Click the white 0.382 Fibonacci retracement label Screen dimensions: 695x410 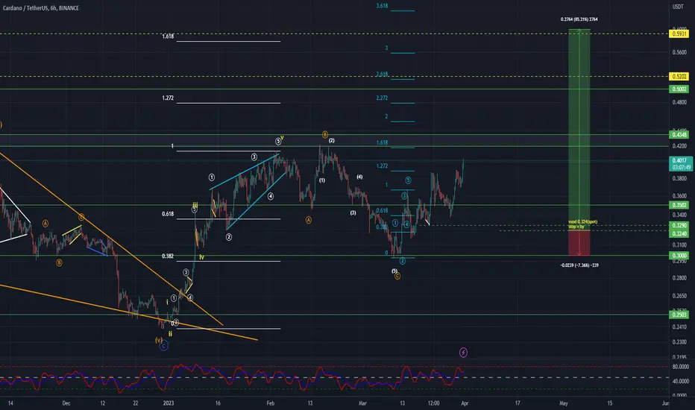pyautogui.click(x=168, y=256)
